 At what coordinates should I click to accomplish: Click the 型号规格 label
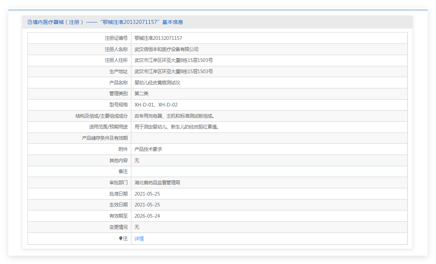click(119, 105)
